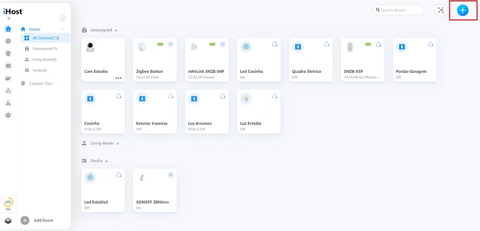Collapse the Unassigned devices section

click(116, 30)
